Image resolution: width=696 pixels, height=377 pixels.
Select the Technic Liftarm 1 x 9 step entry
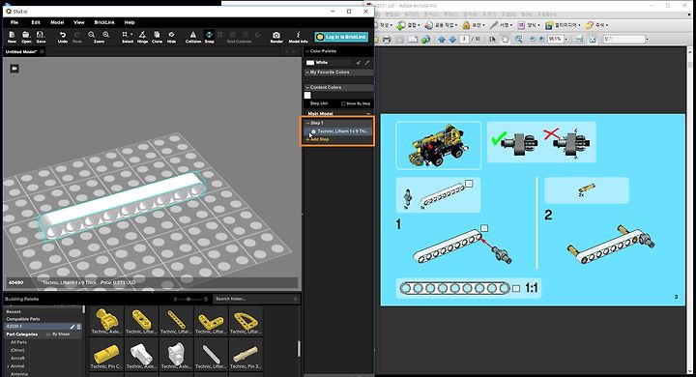point(338,131)
